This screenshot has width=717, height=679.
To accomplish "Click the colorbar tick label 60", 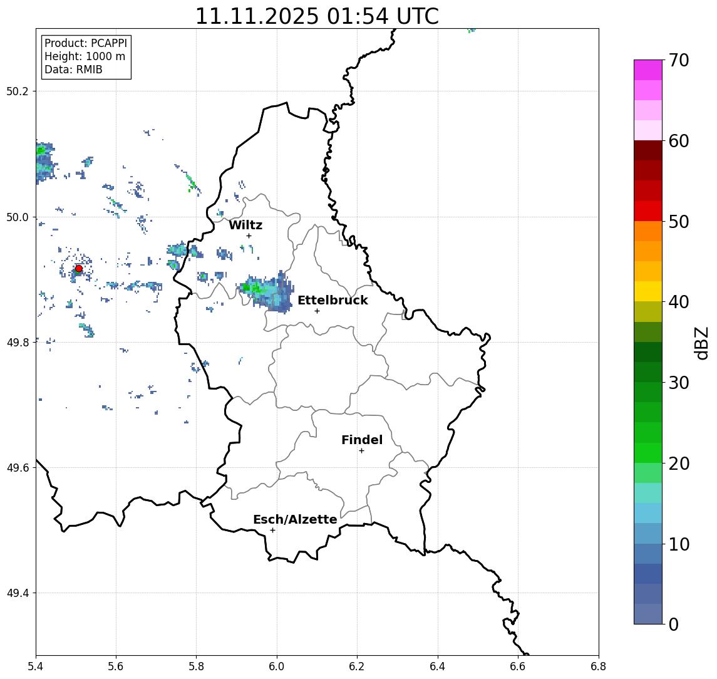I will point(679,141).
